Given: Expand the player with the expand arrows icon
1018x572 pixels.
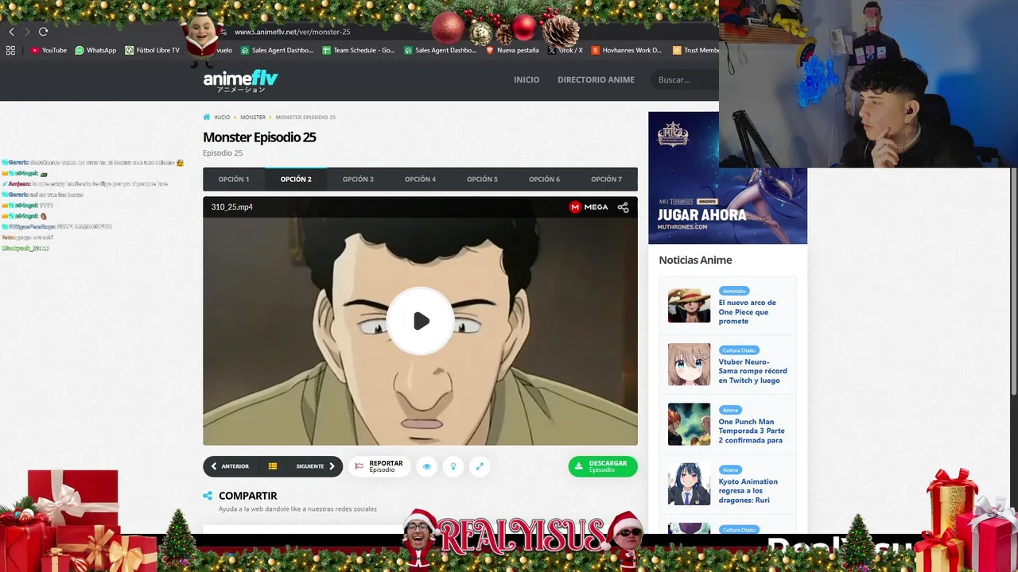Looking at the screenshot, I should (x=480, y=466).
